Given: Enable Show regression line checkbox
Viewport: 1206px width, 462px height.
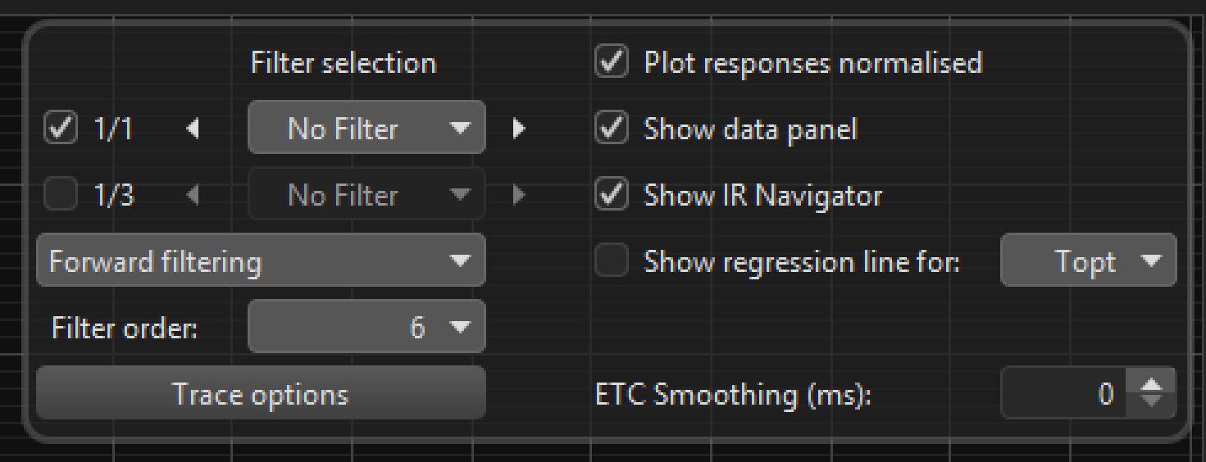Looking at the screenshot, I should click(x=612, y=262).
